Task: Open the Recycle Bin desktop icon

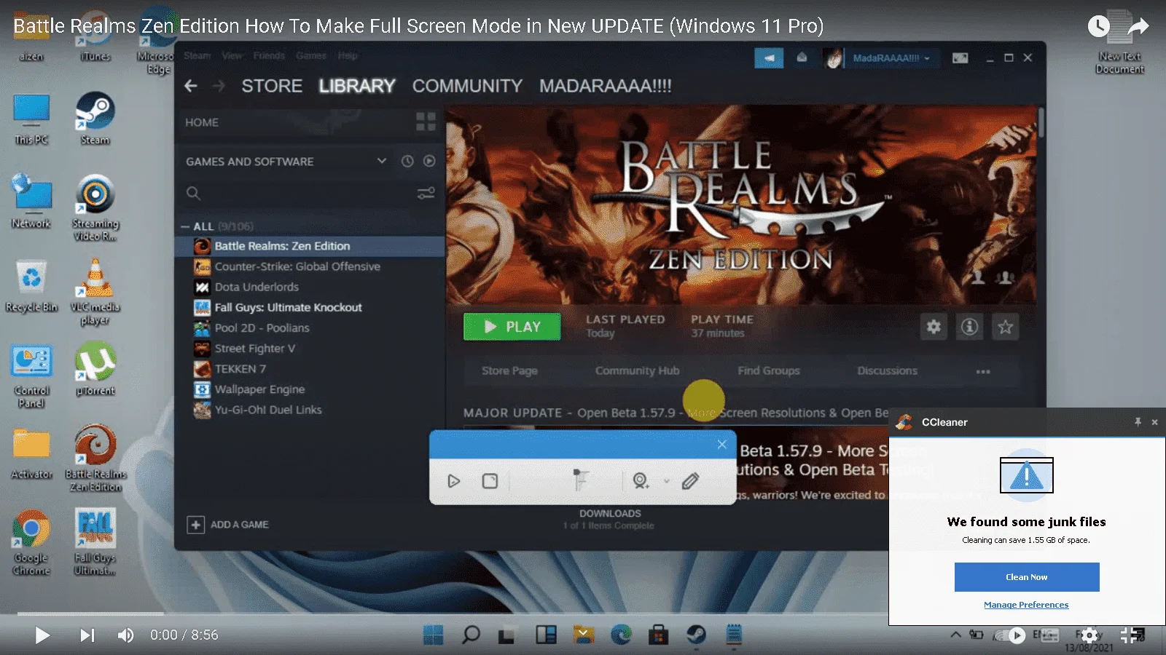Action: pos(31,286)
